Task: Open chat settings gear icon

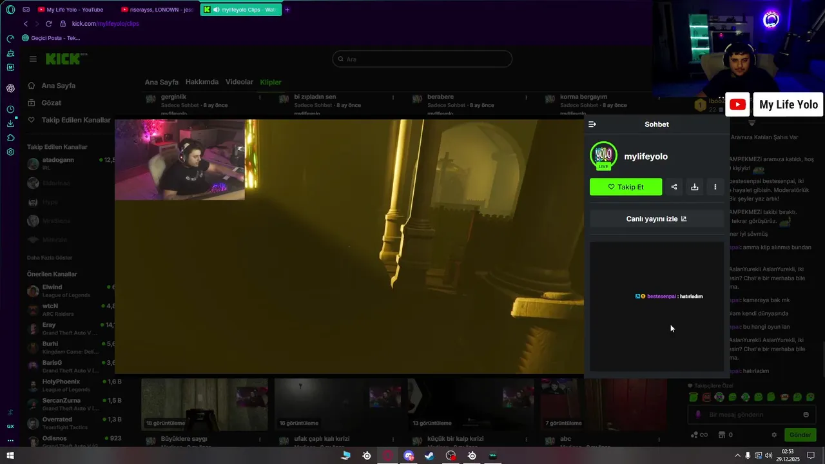Action: pyautogui.click(x=774, y=435)
